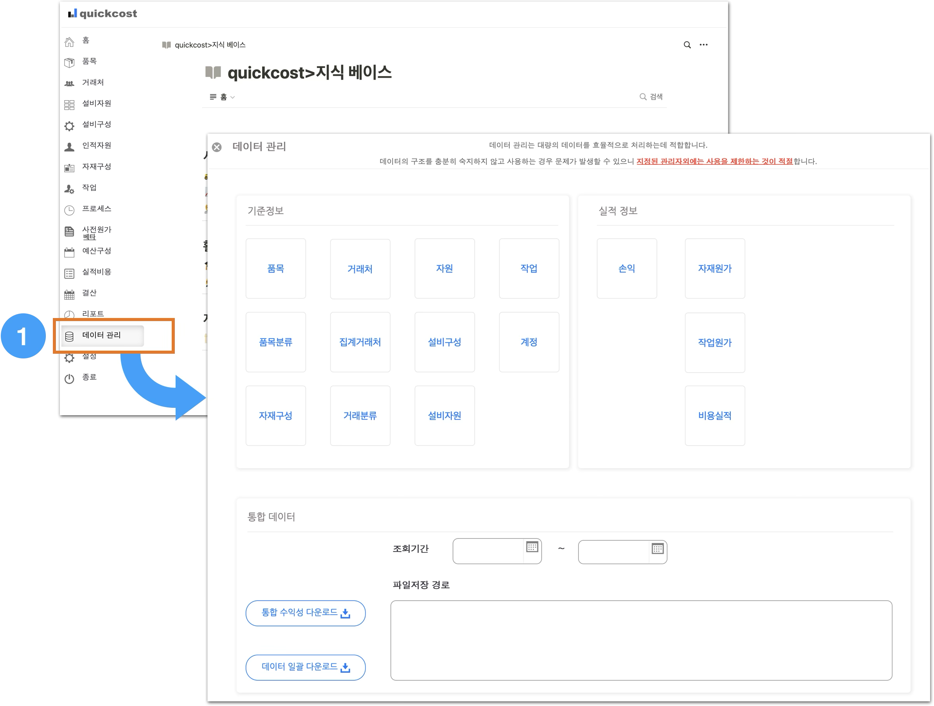Open start date calendar picker icon
This screenshot has height=706, width=934.
pyautogui.click(x=532, y=547)
